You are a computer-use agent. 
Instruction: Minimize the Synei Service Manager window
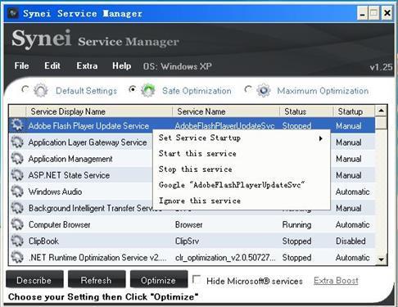(x=363, y=13)
